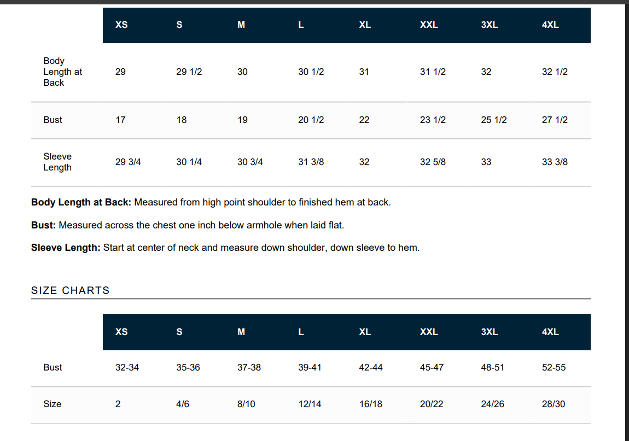Click the XS column header in top table
The width and height of the screenshot is (629, 441).
pos(121,25)
